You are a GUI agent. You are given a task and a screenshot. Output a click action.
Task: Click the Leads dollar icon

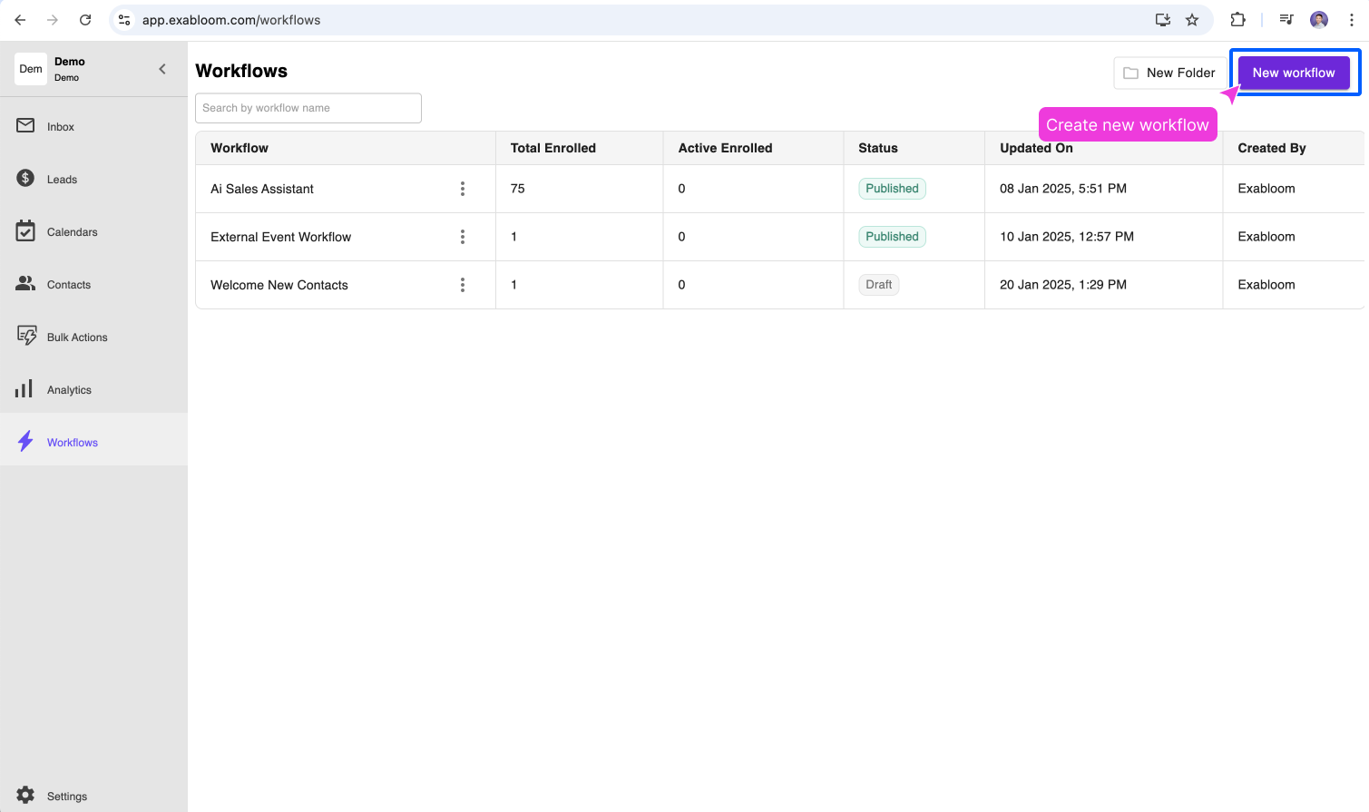pos(25,179)
